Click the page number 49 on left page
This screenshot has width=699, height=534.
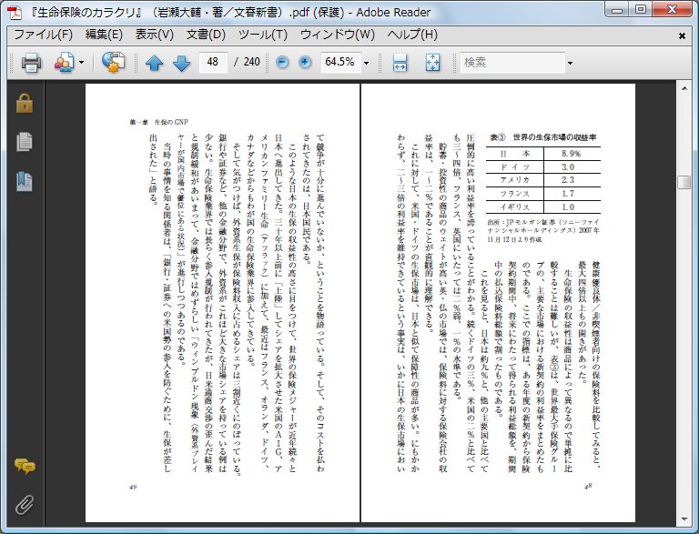pyautogui.click(x=133, y=488)
